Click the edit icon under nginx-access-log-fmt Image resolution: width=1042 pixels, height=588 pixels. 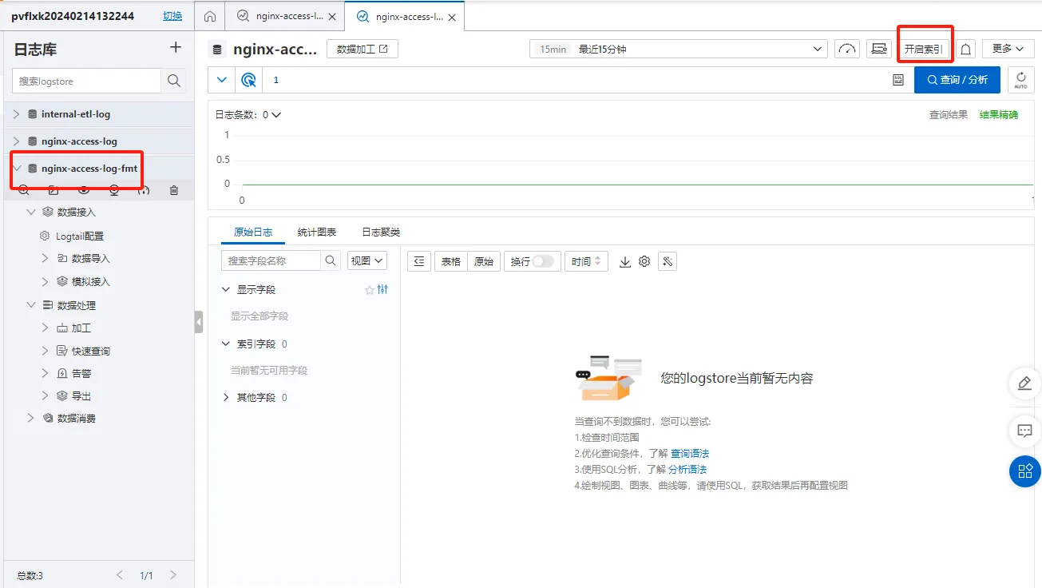point(53,190)
